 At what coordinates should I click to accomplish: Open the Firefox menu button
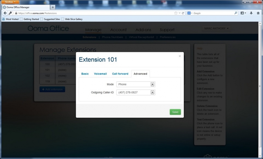pos(10,2)
